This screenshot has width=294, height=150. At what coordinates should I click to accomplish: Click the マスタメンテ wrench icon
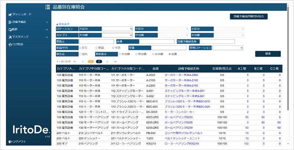coord(10,37)
